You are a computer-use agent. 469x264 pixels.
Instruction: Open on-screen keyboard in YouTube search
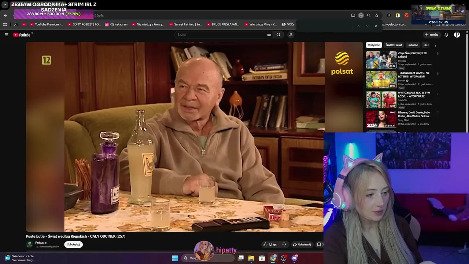269,35
